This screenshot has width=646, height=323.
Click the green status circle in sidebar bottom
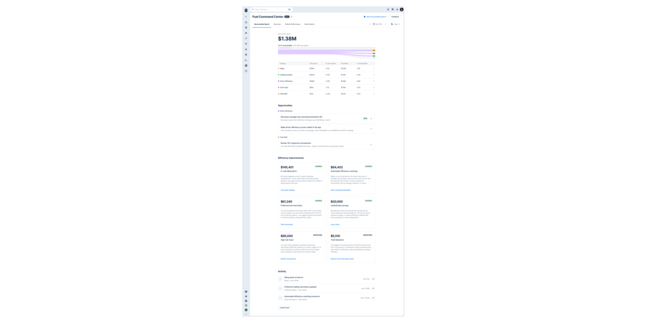click(x=246, y=310)
